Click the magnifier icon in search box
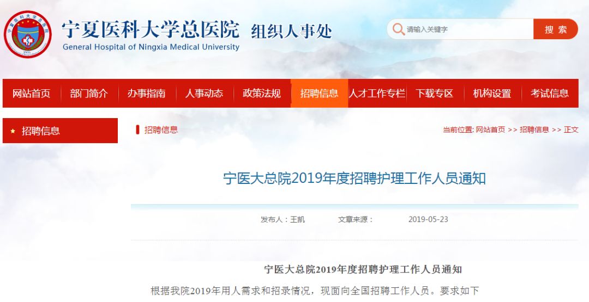589x302 pixels. 398,29
